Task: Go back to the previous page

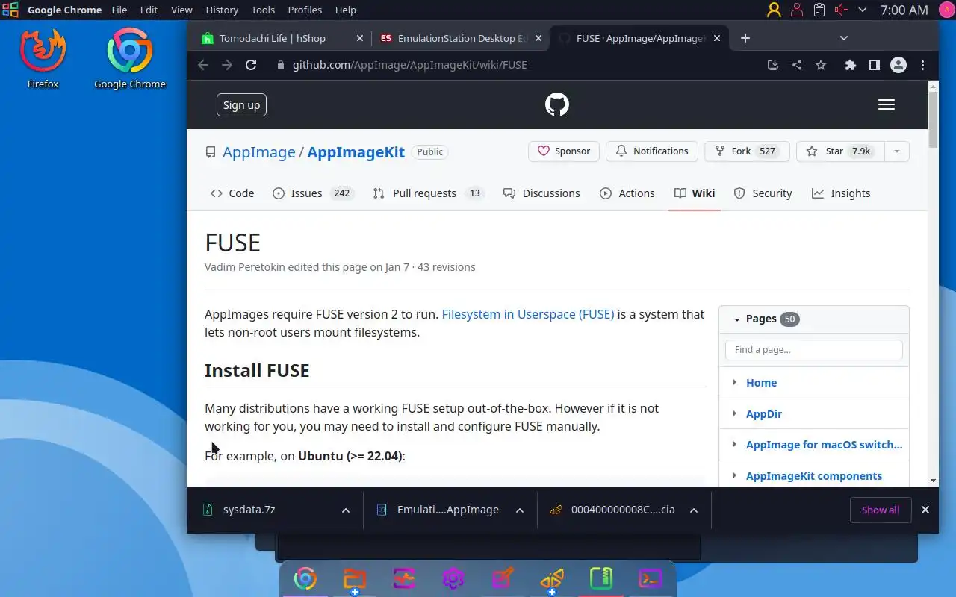Action: (203, 65)
